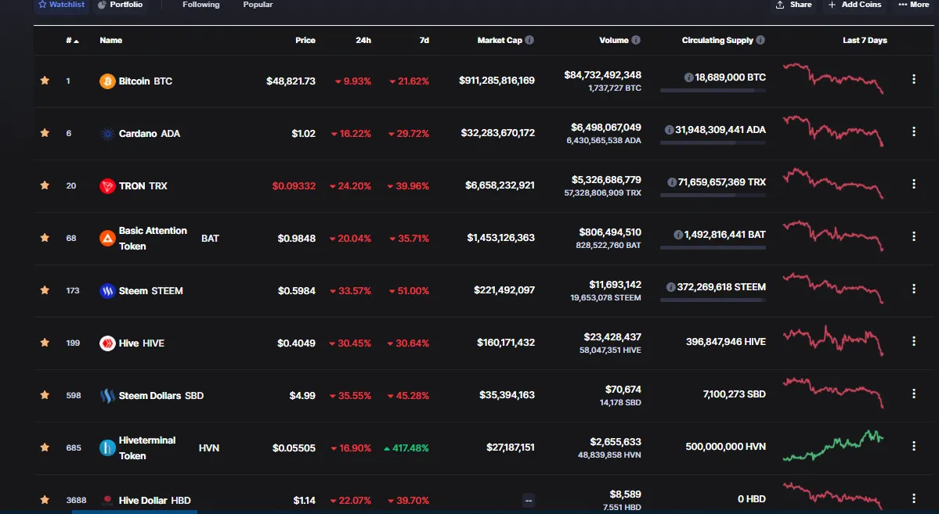
Task: Unstar Bitcoin from the watchlist
Action: [45, 80]
